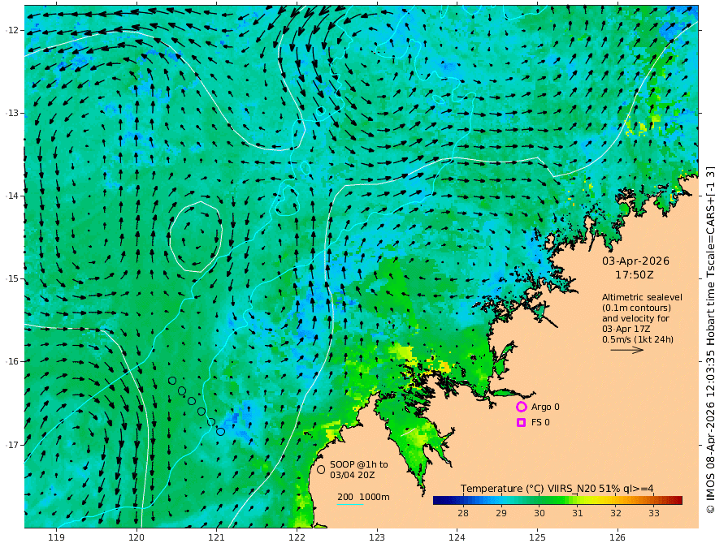
Task: Click the SOOP legend circle symbol
Action: (321, 469)
